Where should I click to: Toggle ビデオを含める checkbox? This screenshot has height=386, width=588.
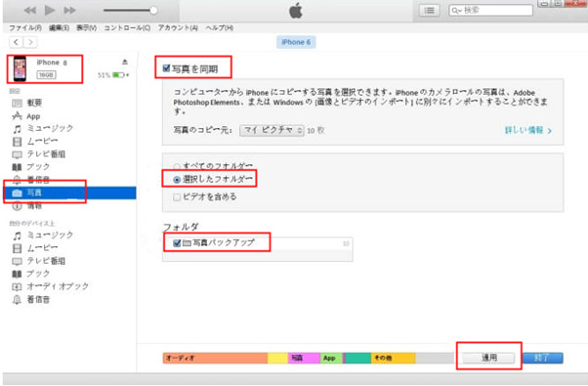[177, 197]
